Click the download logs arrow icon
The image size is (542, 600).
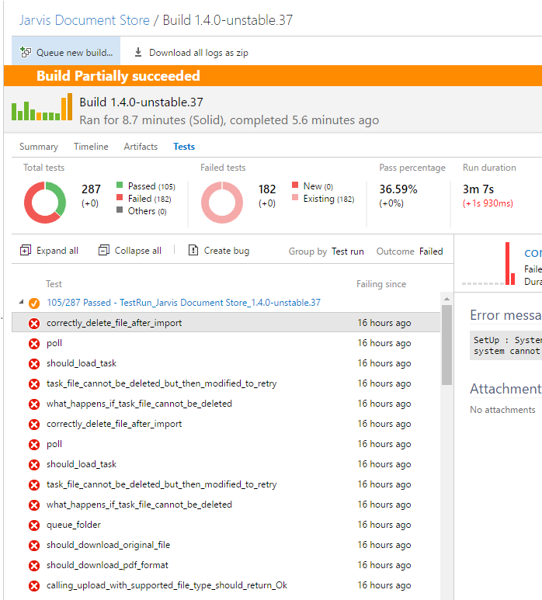coord(138,52)
